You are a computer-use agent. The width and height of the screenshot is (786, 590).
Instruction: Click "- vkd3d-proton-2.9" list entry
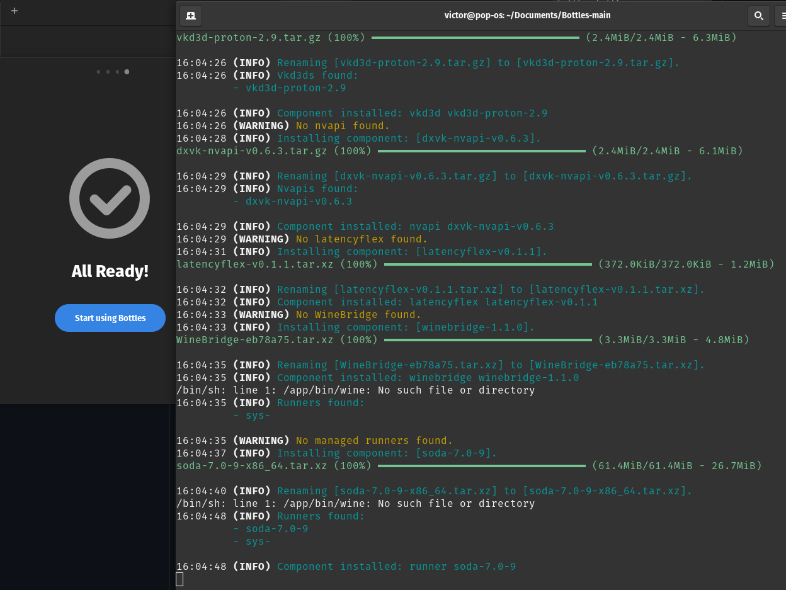[x=290, y=88]
